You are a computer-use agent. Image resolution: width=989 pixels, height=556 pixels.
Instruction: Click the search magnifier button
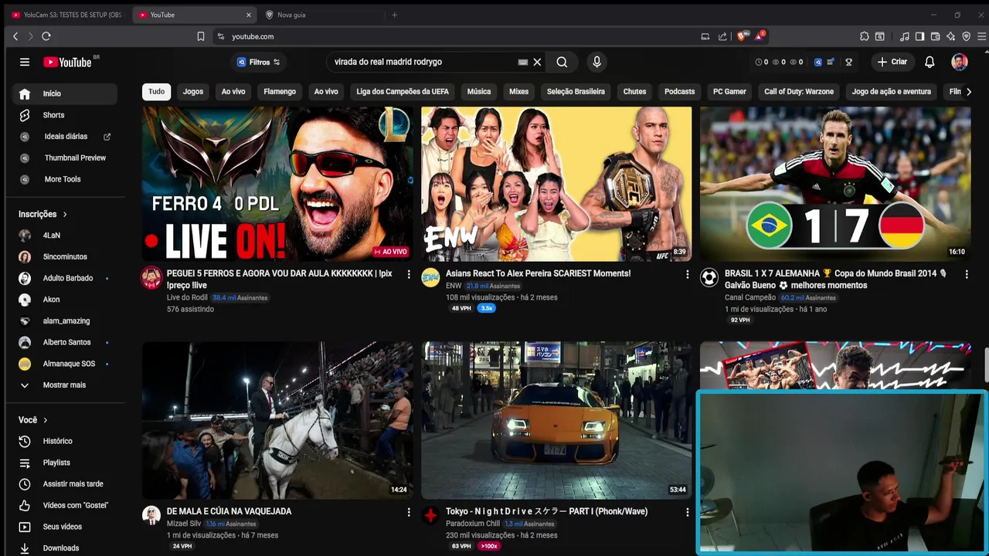[x=562, y=62]
